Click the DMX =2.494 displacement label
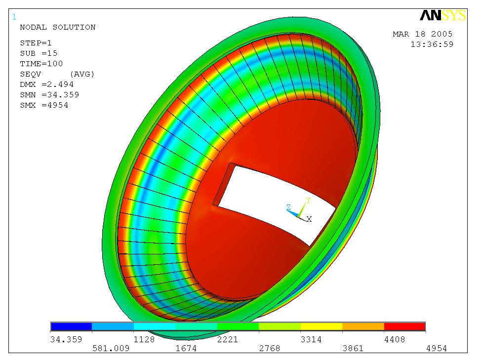 click(47, 84)
